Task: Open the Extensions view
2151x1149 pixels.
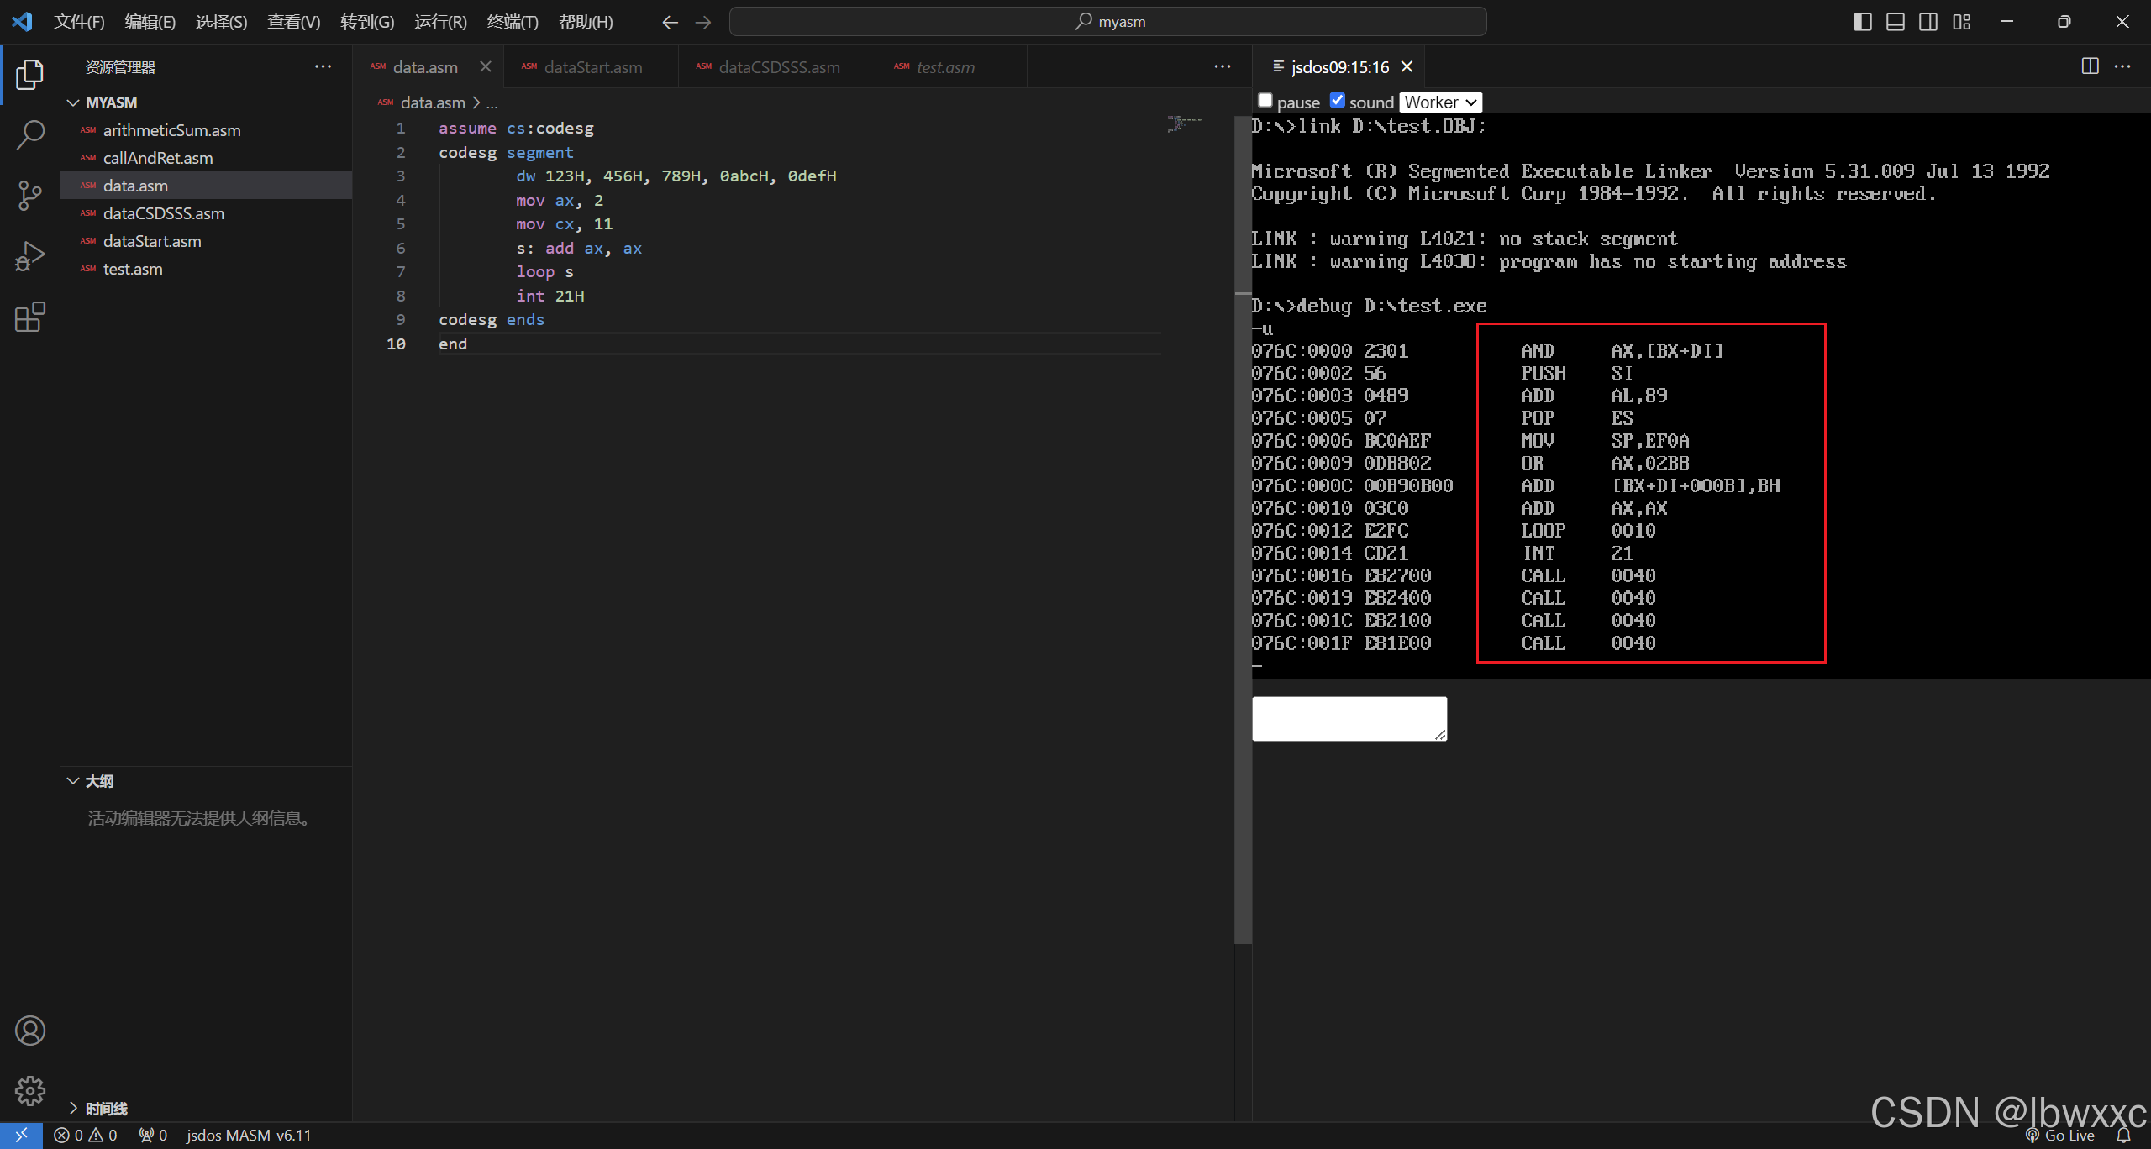Action: pos(30,317)
